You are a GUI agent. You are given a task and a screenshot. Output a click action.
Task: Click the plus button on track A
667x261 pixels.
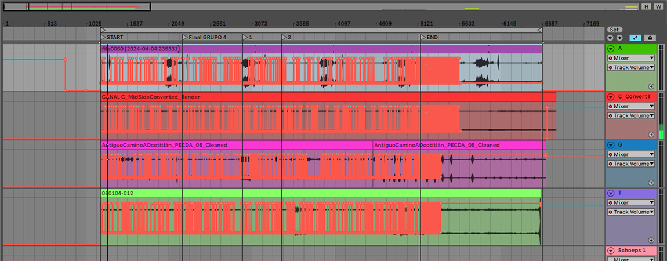click(x=651, y=86)
